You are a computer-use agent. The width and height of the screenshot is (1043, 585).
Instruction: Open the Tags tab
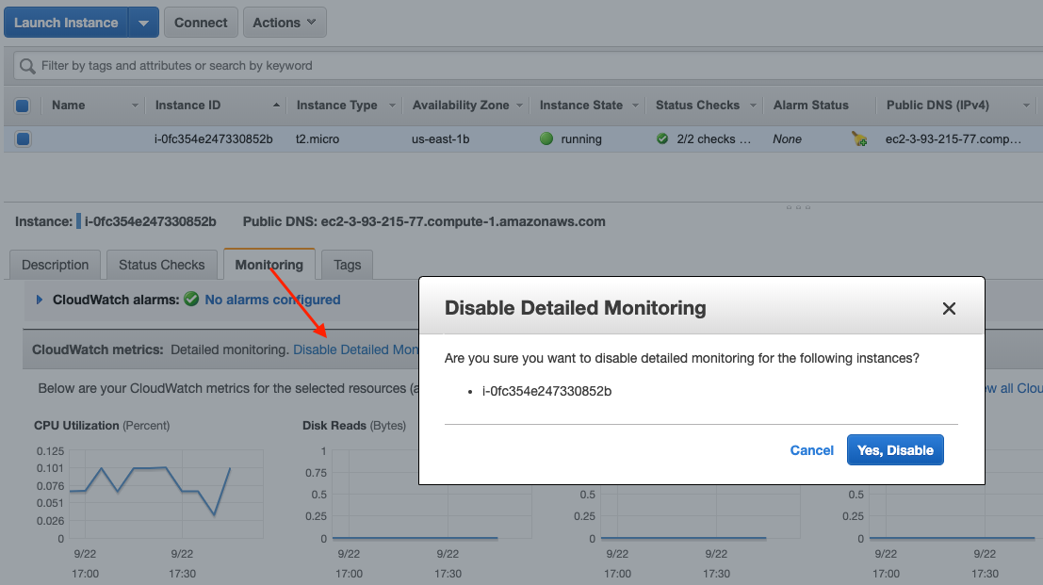346,265
